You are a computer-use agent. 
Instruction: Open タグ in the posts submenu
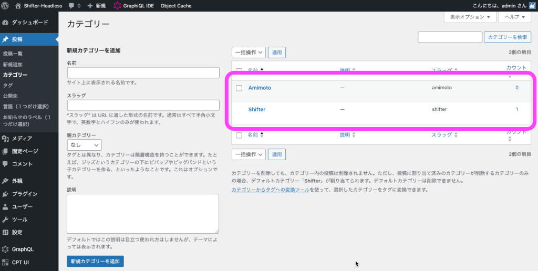pos(8,86)
